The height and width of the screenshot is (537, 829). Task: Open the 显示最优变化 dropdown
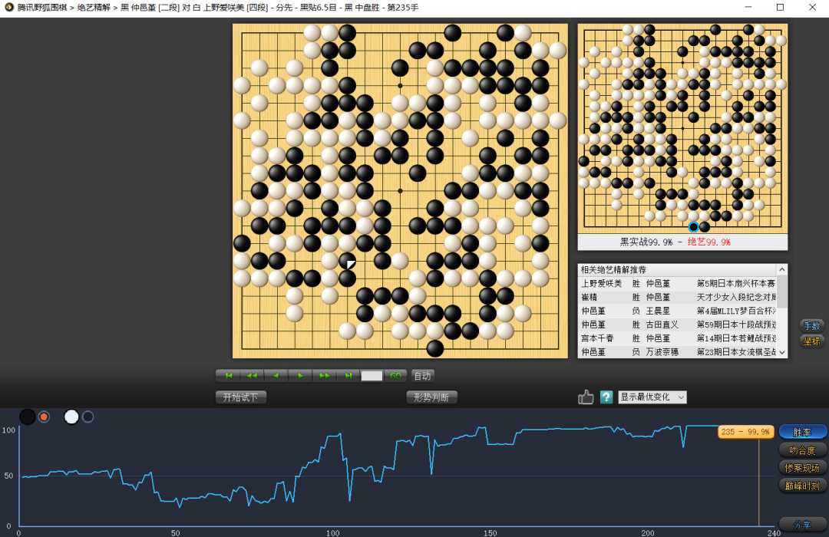point(652,397)
